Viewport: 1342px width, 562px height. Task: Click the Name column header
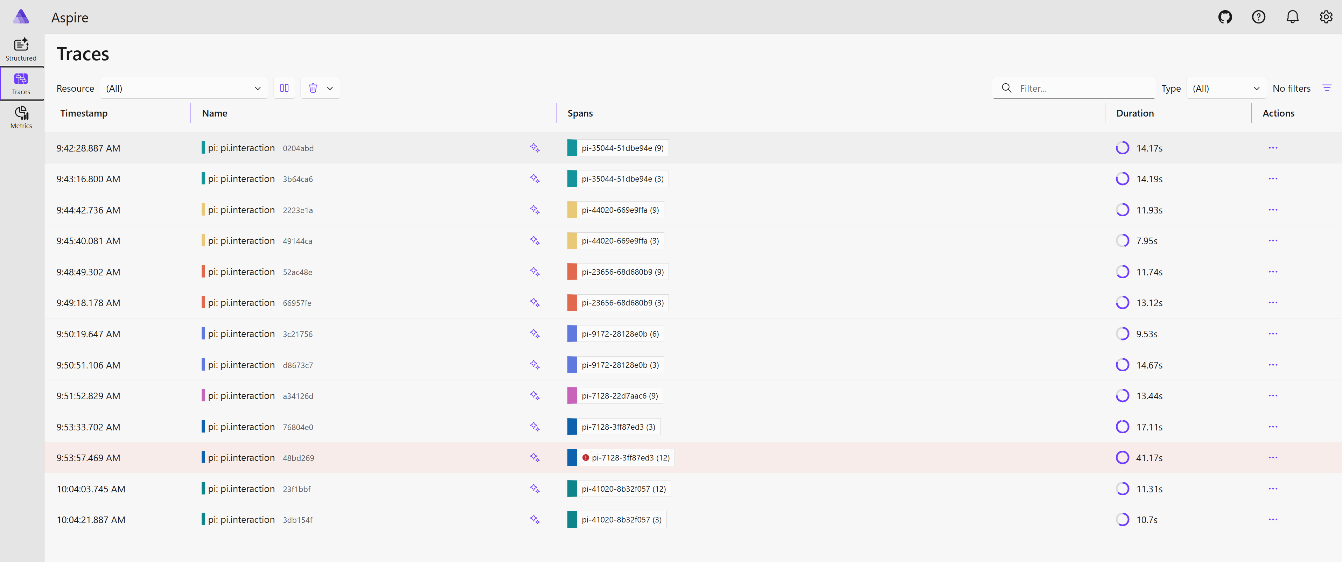click(215, 113)
